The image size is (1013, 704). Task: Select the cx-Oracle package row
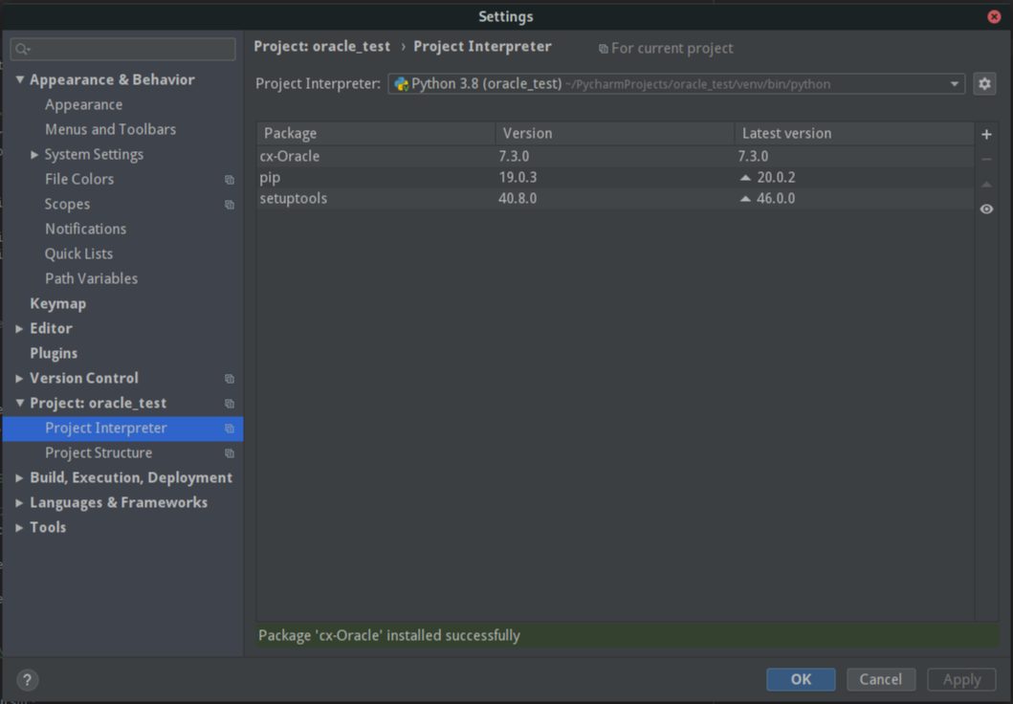pyautogui.click(x=615, y=156)
